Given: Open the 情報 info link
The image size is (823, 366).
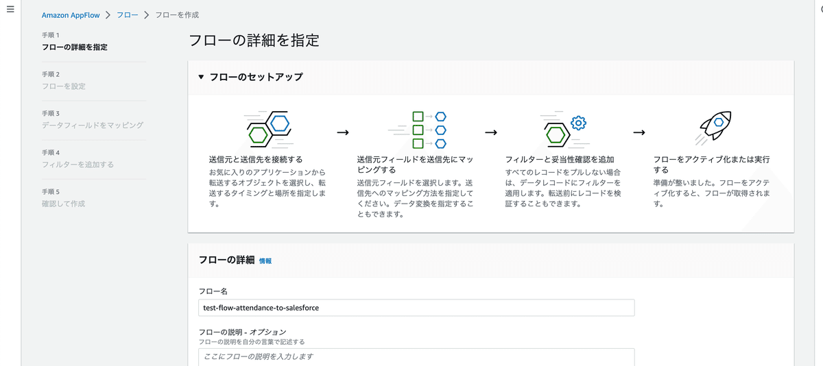Looking at the screenshot, I should 265,261.
